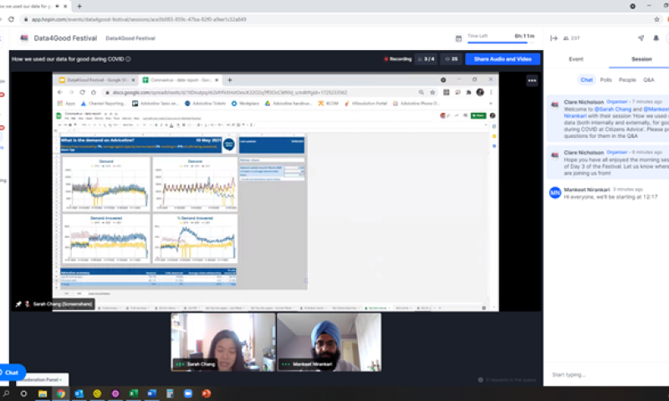The width and height of the screenshot is (669, 401).
Task: Click the info icon beside the session title
Action: 128,59
